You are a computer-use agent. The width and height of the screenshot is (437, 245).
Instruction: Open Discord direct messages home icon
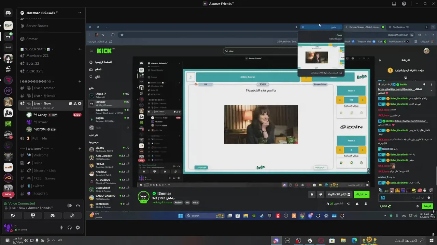coord(8,13)
